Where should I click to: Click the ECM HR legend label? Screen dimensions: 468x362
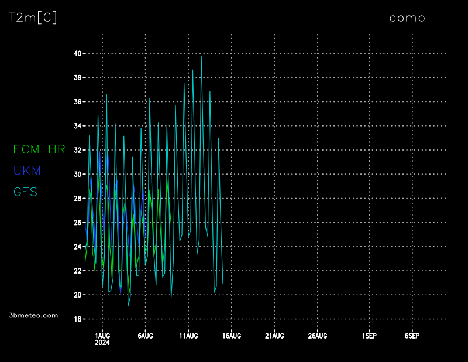point(39,149)
